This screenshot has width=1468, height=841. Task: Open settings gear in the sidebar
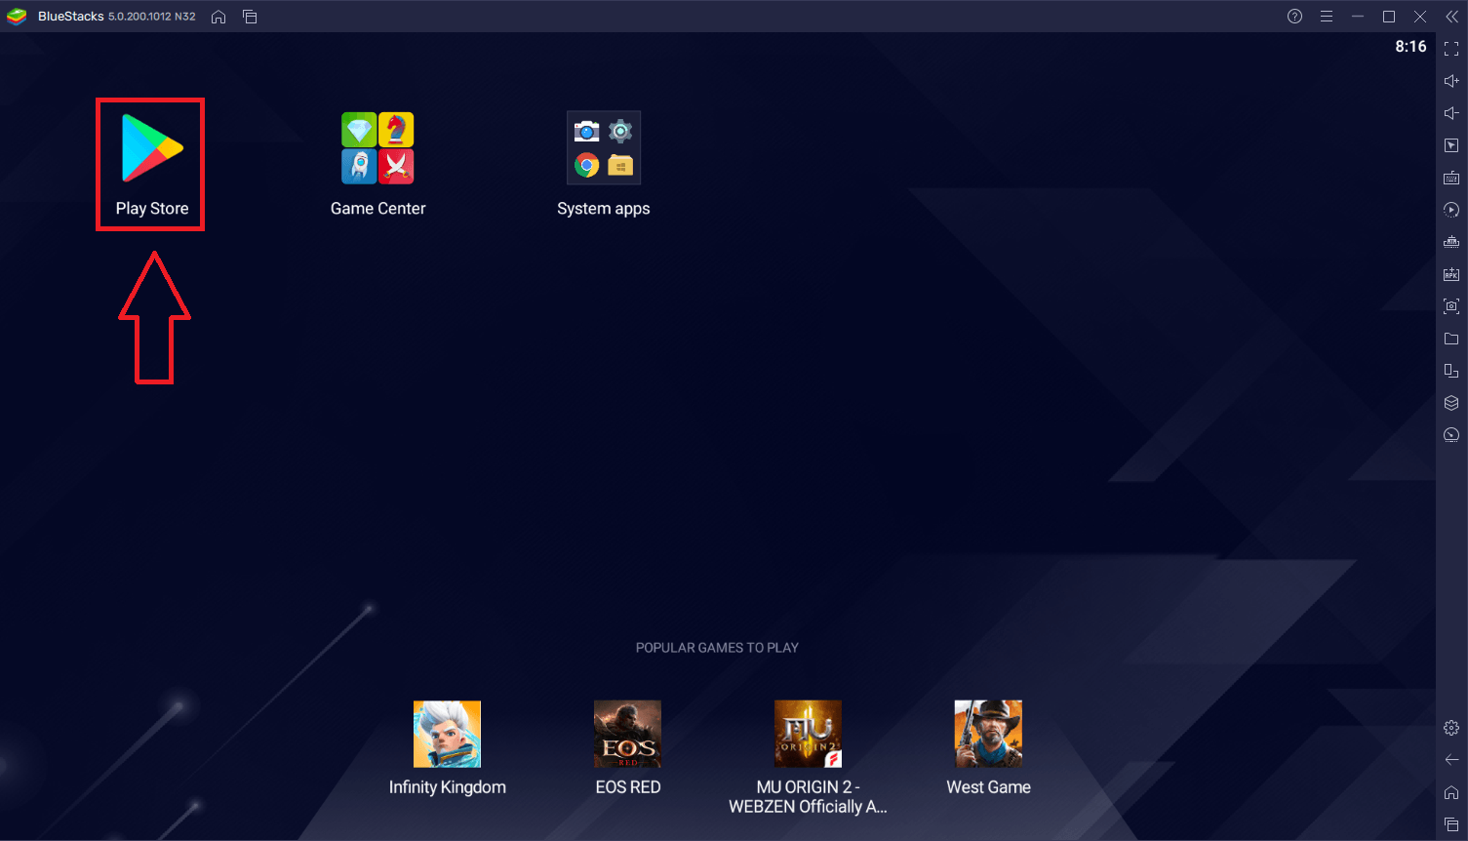tap(1451, 728)
